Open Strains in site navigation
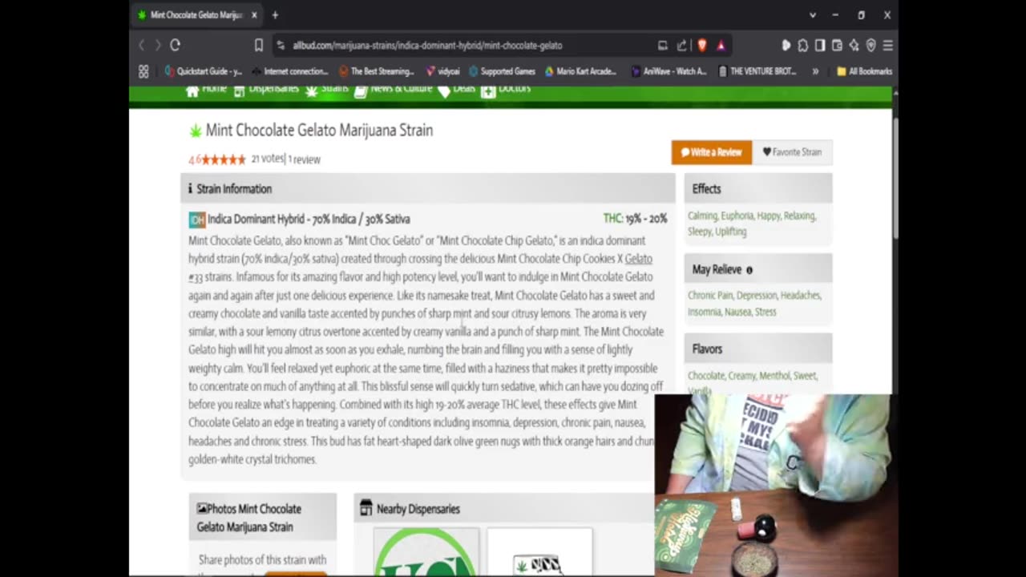 point(327,89)
